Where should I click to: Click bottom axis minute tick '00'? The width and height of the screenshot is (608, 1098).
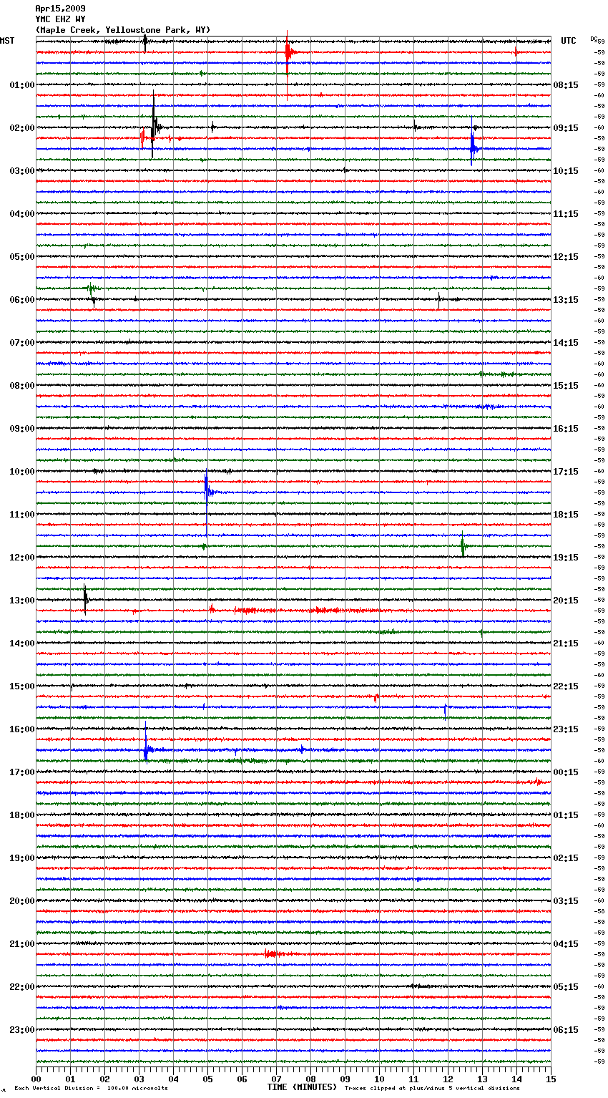(36, 1079)
